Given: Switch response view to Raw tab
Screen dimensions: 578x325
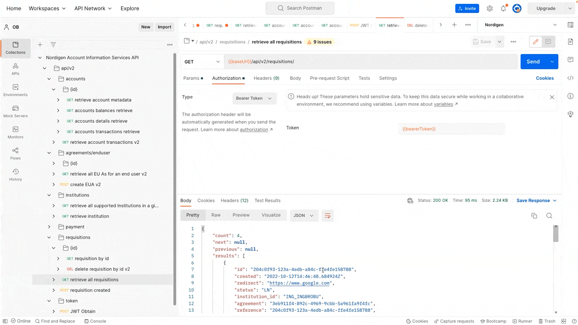Looking at the screenshot, I should (216, 215).
